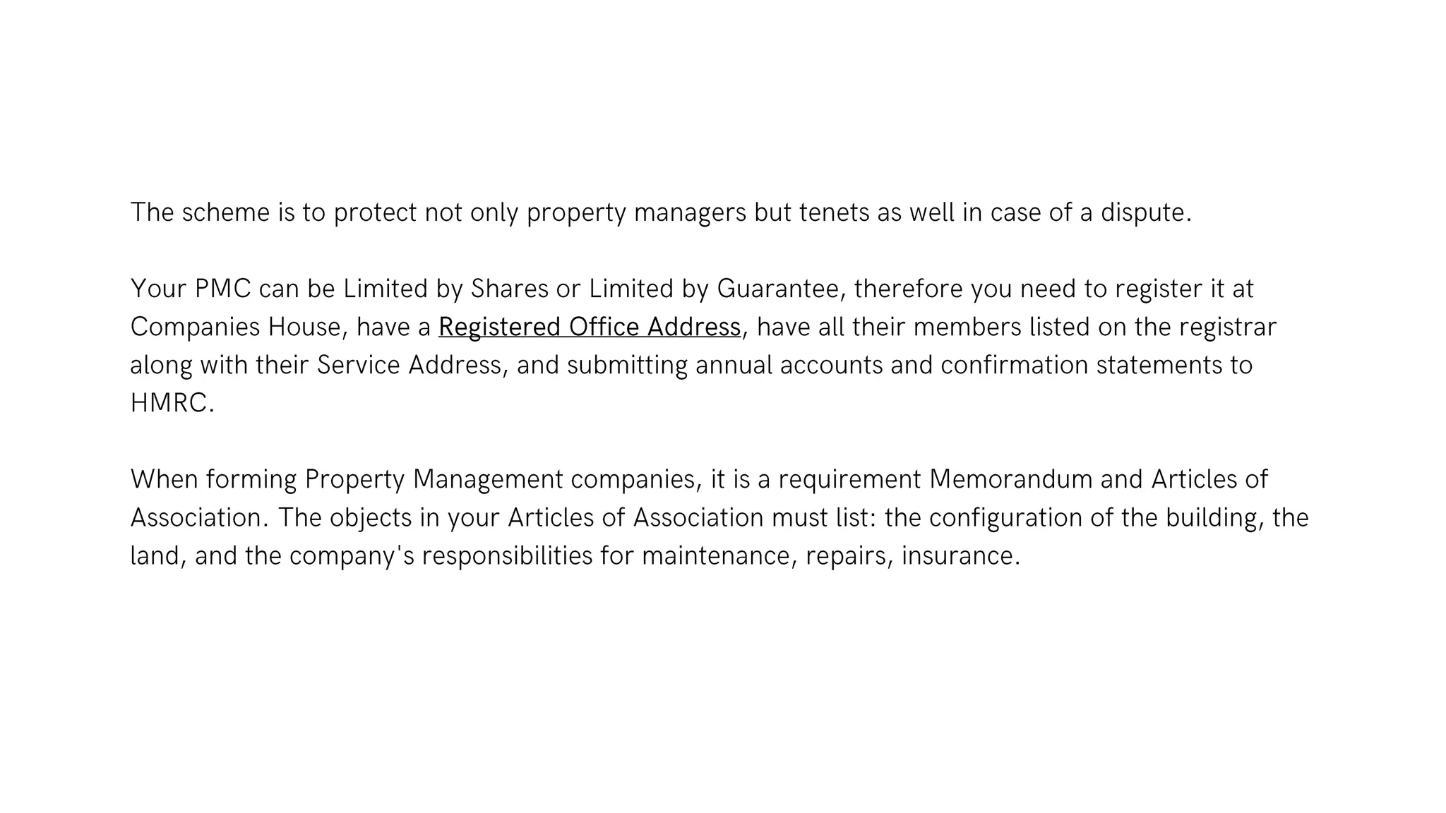Viewport: 1446px width, 813px height.
Task: Click the words Companies House
Action: pyautogui.click(x=236, y=327)
